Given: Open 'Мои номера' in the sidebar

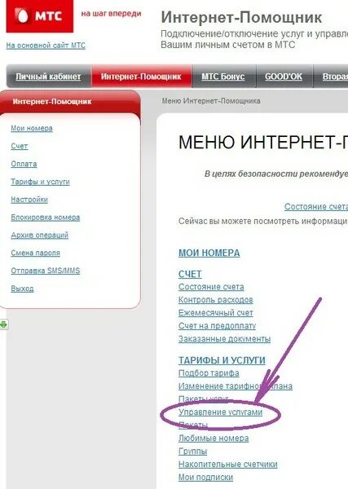Looking at the screenshot, I should tap(32, 128).
